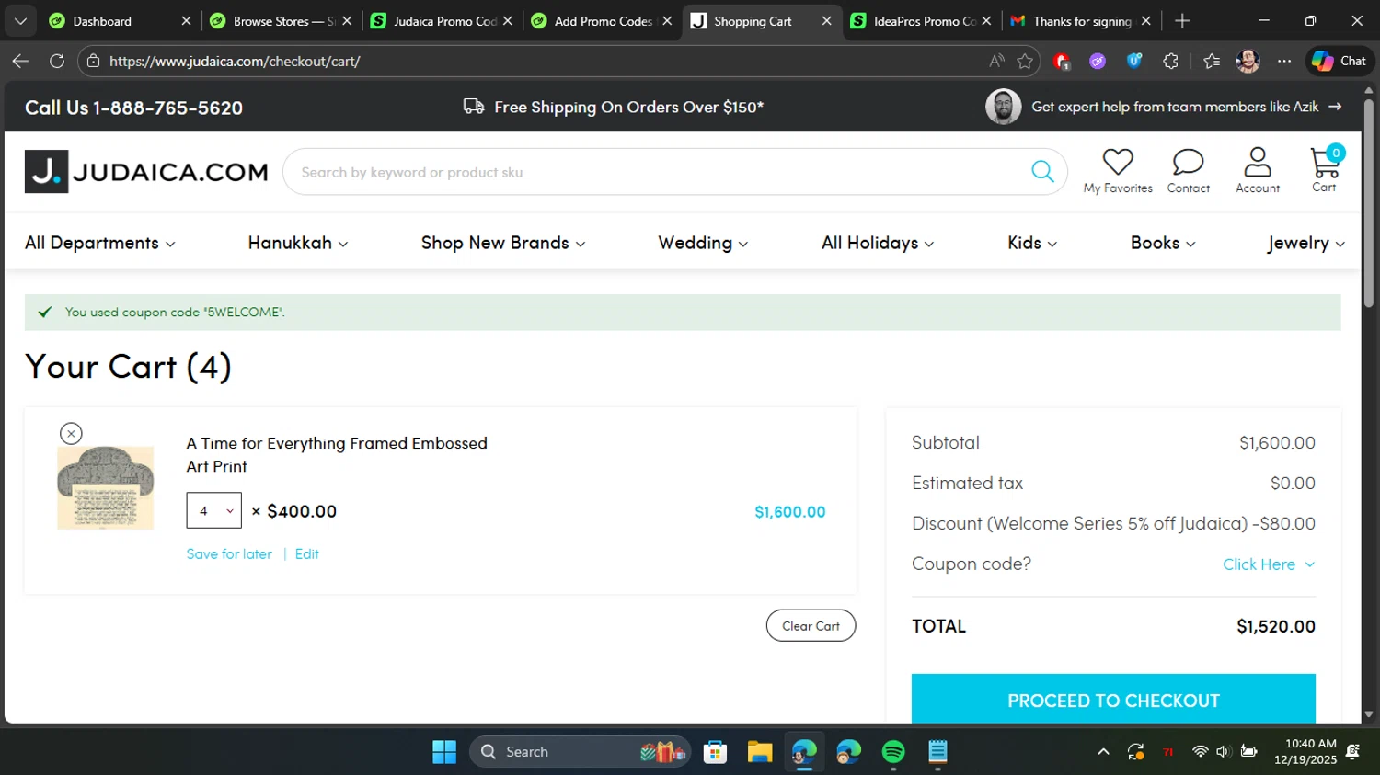Expand Books menu
Viewport: 1380px width, 775px height.
click(x=1163, y=243)
